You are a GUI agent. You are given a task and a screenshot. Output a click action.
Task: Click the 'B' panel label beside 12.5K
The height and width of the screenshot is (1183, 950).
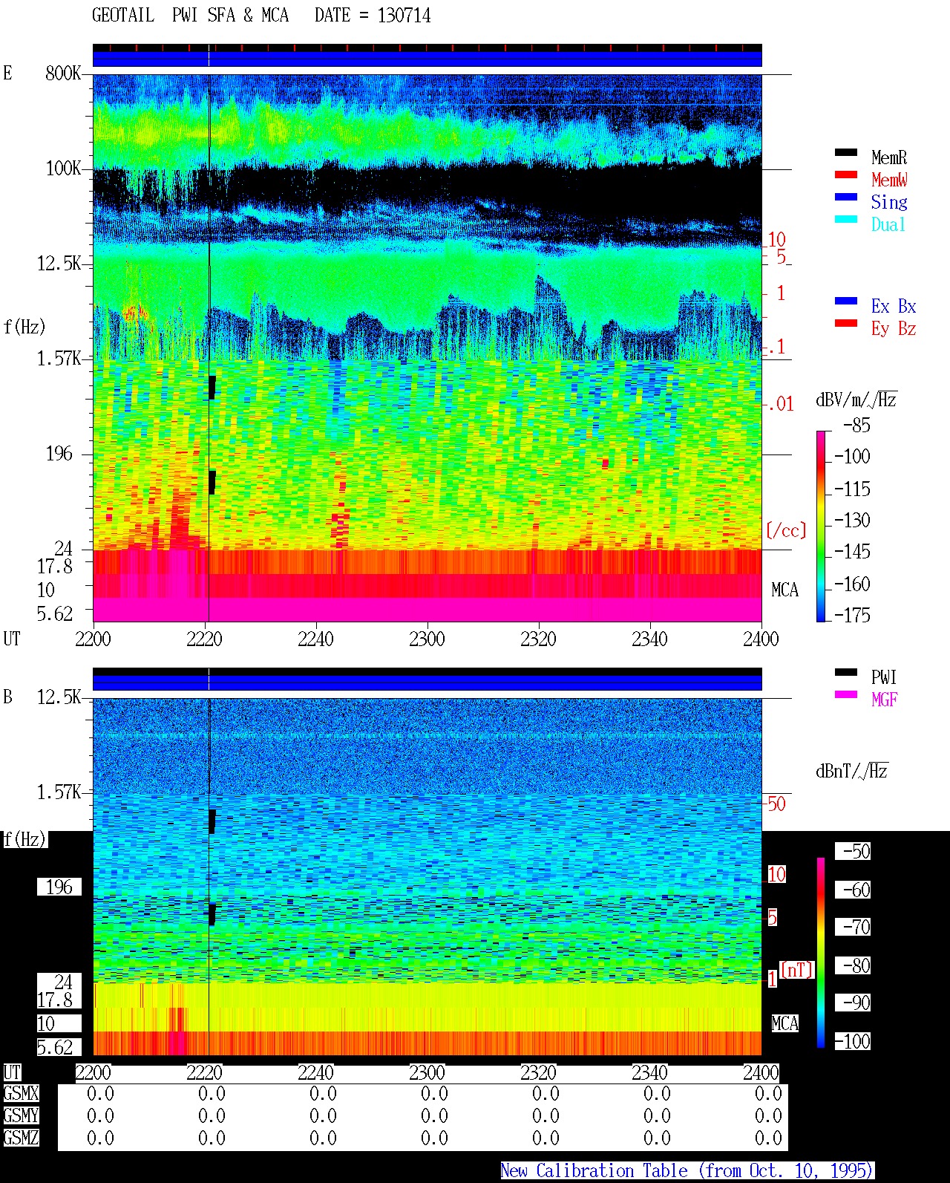pos(7,697)
